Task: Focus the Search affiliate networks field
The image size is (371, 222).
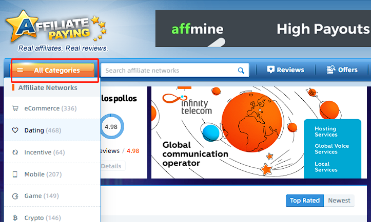Action: (x=175, y=70)
